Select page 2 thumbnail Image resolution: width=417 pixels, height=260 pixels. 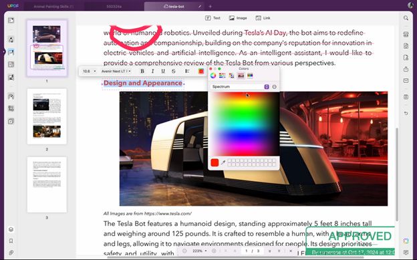(47, 116)
